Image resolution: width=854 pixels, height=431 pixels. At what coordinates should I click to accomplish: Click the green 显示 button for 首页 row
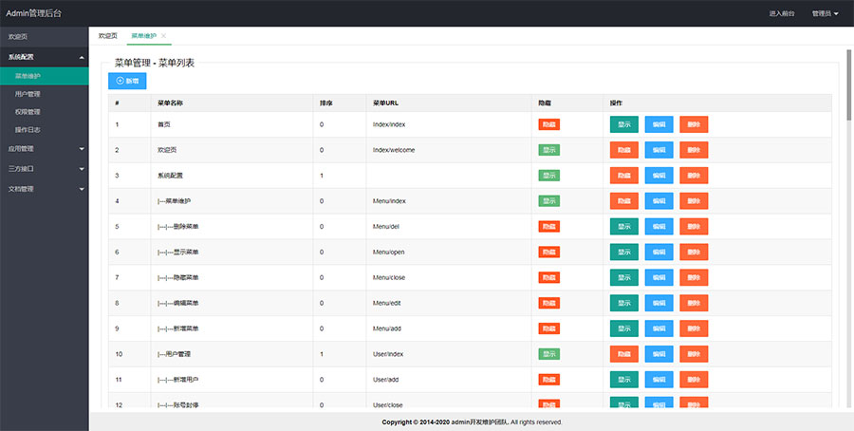coord(623,124)
